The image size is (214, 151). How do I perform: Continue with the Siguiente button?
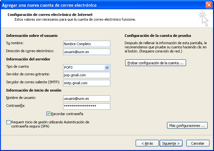(171, 143)
